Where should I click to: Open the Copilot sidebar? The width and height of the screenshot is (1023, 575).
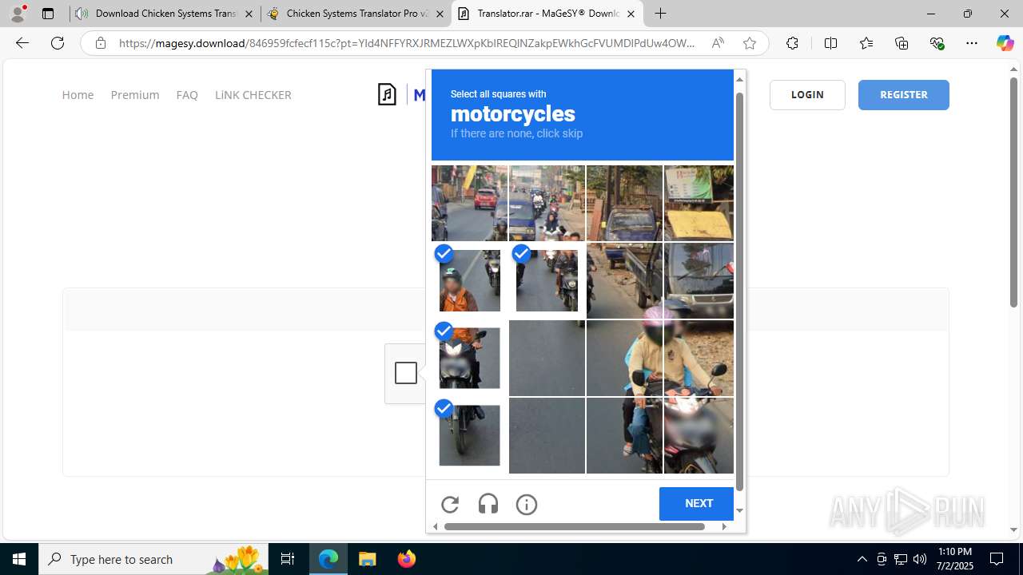1005,43
